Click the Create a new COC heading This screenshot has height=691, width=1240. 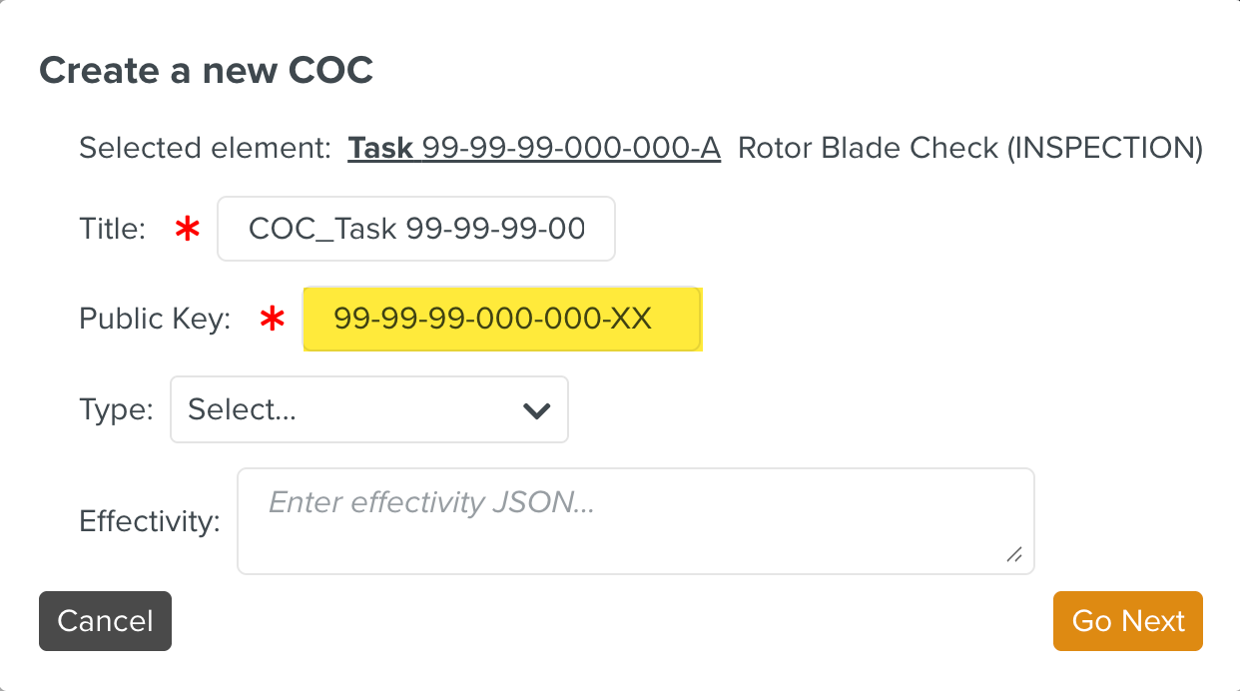point(206,70)
